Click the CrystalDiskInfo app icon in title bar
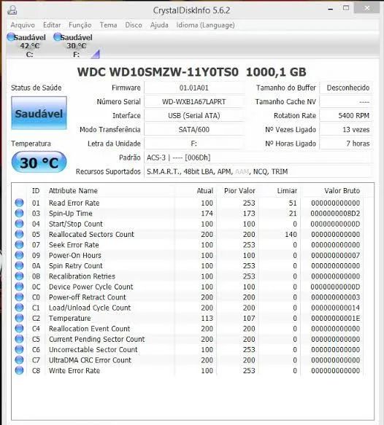Image resolution: width=384 pixels, height=425 pixels. click(x=12, y=10)
